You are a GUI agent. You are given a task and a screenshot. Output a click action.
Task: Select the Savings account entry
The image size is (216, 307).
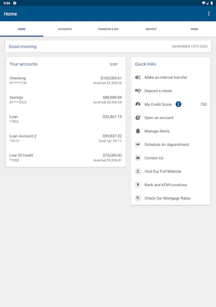tap(66, 100)
